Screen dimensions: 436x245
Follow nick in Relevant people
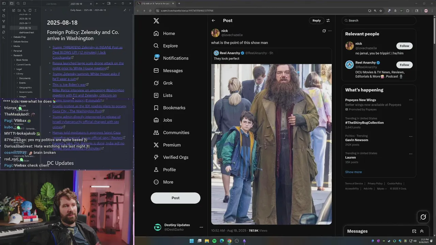[x=404, y=46]
